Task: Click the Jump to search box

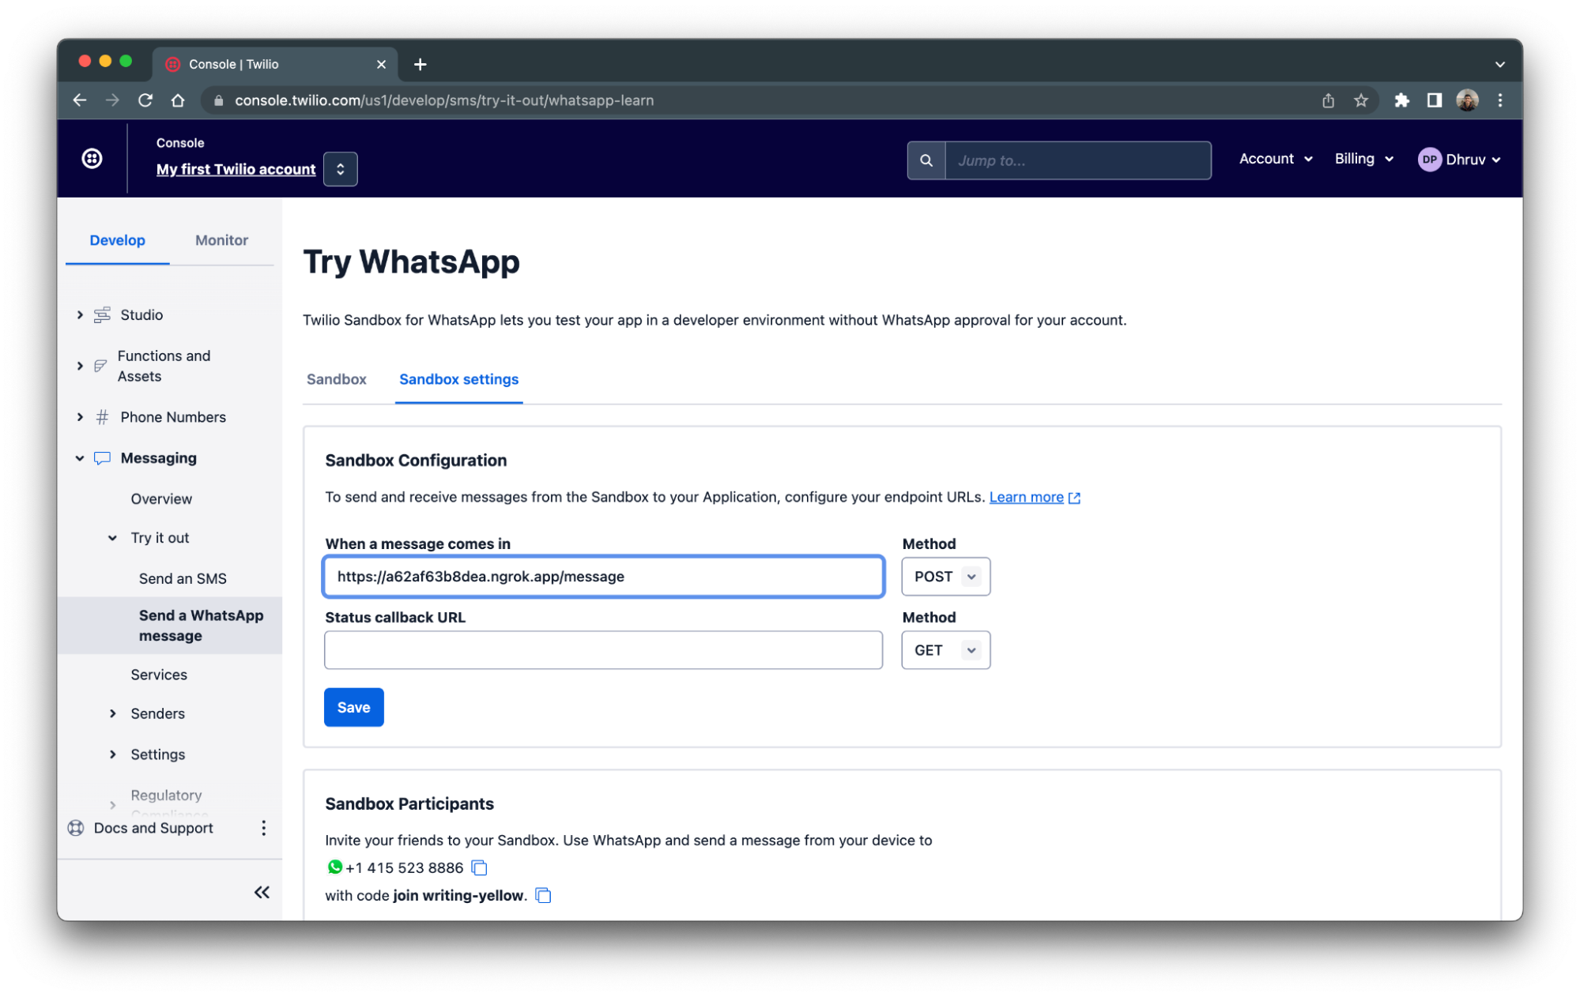Action: 1078,160
